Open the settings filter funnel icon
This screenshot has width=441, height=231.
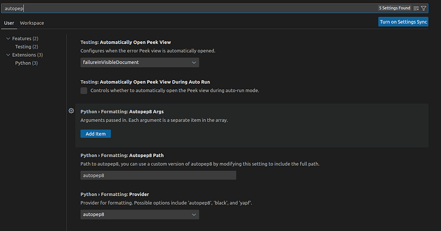click(423, 8)
